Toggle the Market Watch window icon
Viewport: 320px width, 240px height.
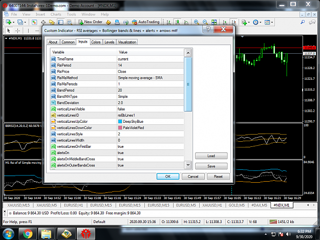point(34,22)
